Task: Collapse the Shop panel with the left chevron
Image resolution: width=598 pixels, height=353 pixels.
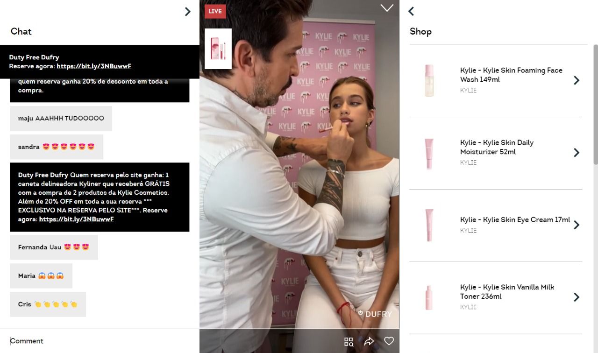Action: (411, 11)
